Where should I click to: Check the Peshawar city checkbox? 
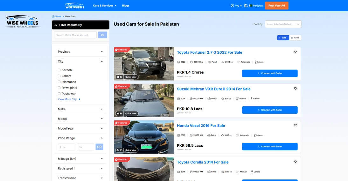[59, 94]
